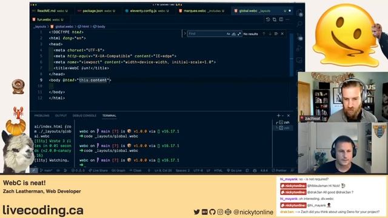Click the html breadcrumb segment

[x=84, y=27]
